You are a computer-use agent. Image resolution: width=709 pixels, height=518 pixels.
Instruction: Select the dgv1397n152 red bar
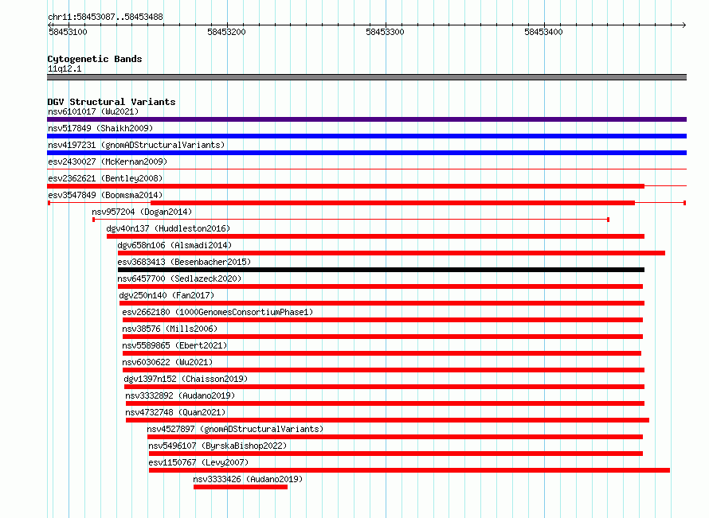point(384,387)
